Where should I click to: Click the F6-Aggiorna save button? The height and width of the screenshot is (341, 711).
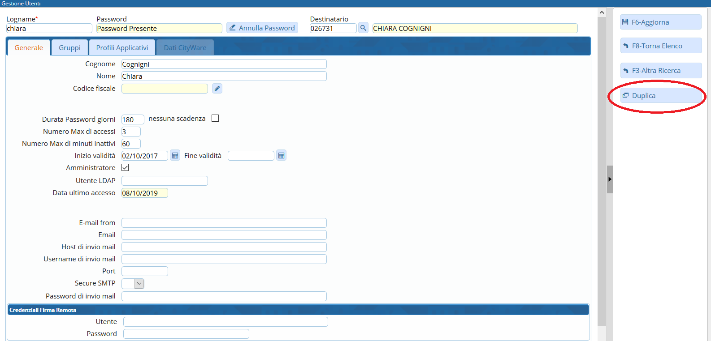tap(660, 22)
